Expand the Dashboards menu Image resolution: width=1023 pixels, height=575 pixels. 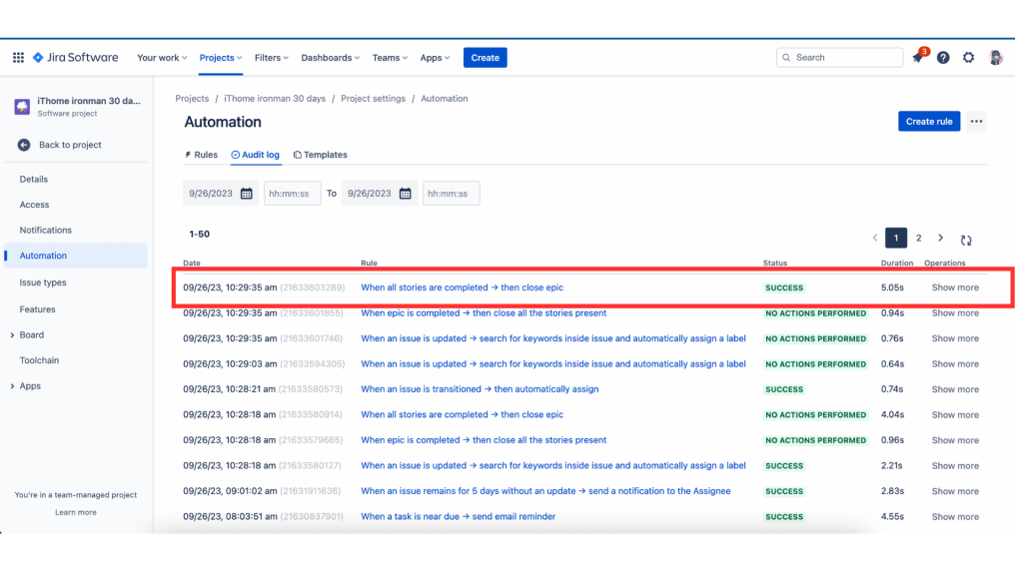coord(330,57)
